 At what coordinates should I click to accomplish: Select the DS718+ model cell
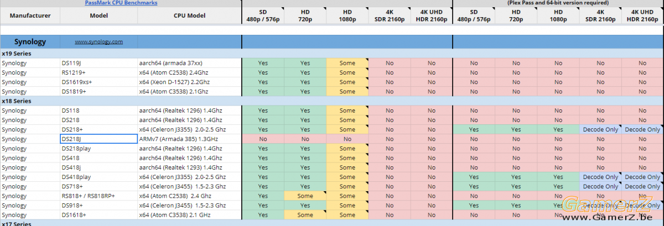point(98,186)
